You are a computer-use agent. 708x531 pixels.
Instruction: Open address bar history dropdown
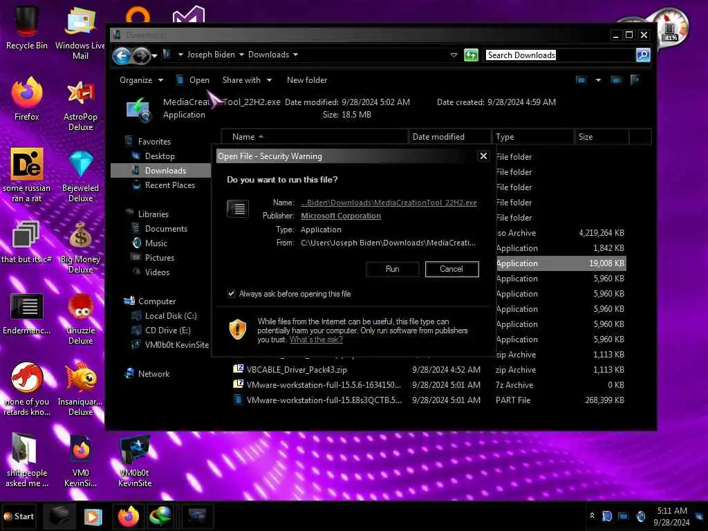click(x=454, y=55)
